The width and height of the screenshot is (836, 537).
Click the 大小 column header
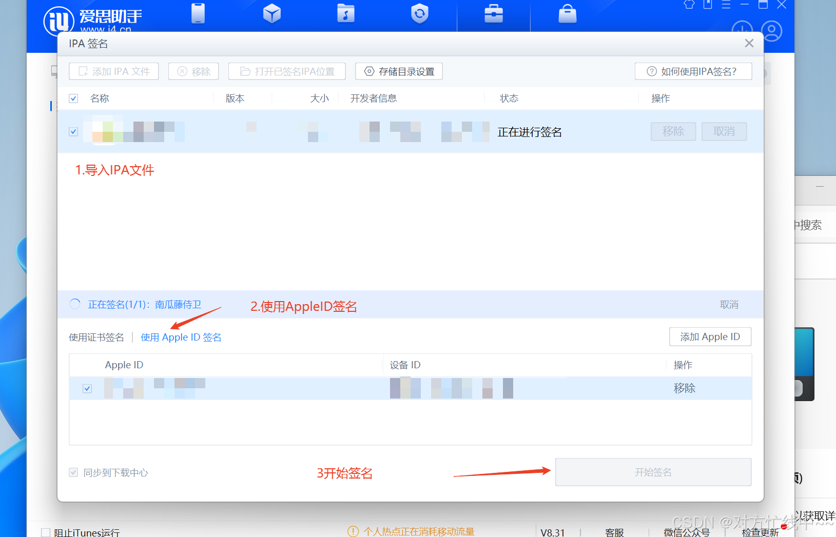tap(319, 98)
